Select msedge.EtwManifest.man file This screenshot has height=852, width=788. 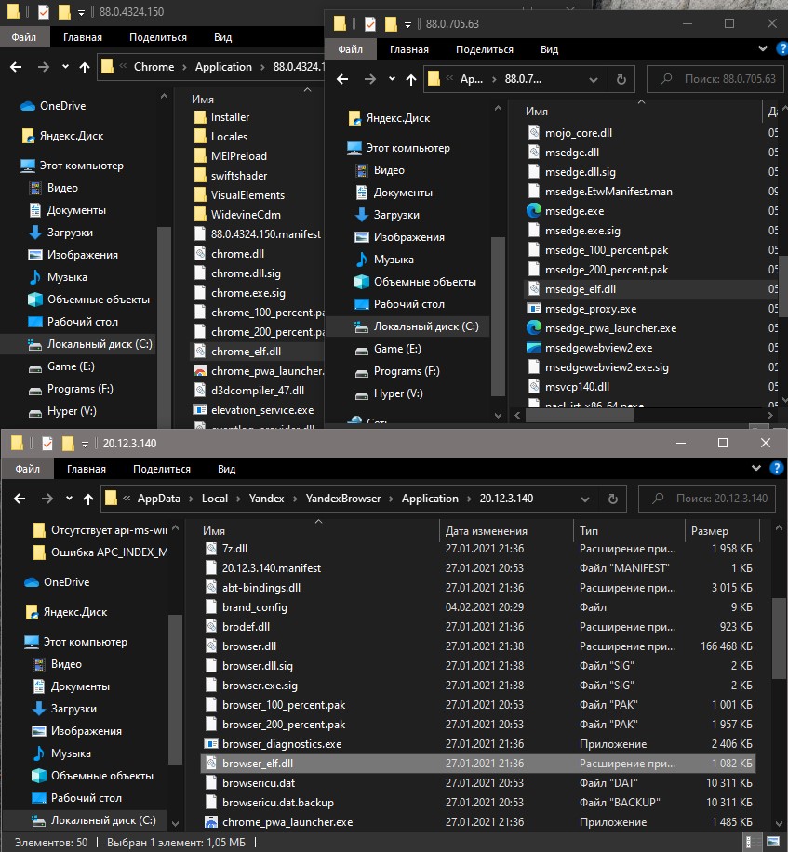600,192
